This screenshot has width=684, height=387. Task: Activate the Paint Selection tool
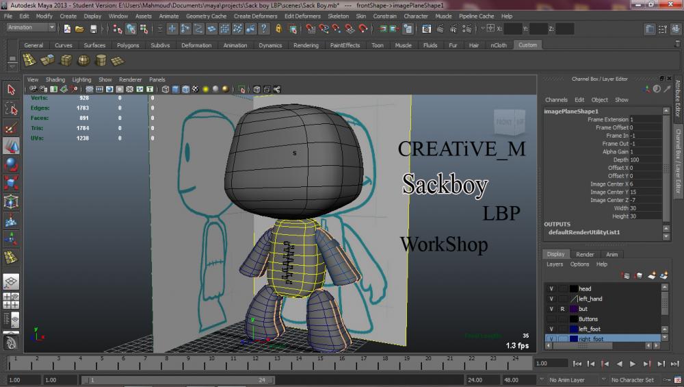(x=11, y=127)
